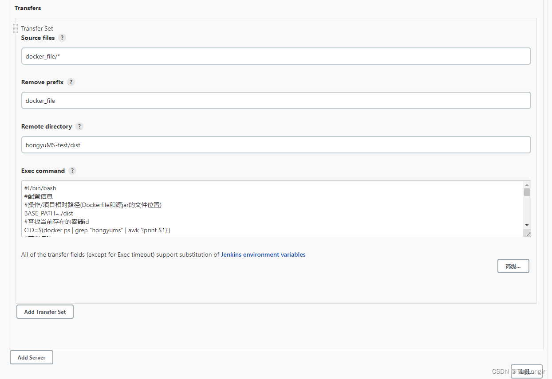Click the Exec command scrollbar thumb

(527, 192)
